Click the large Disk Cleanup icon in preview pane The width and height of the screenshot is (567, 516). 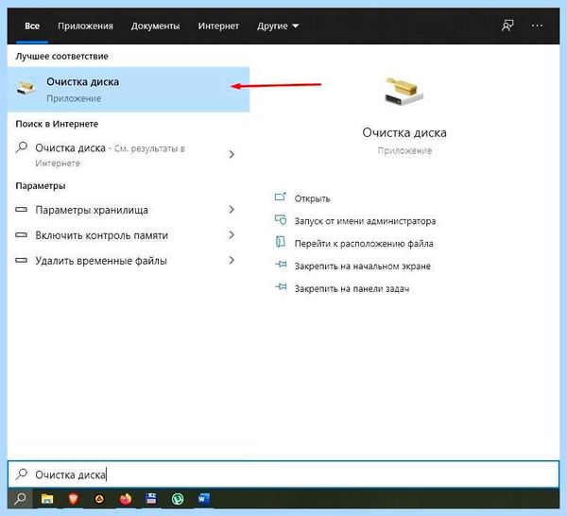[x=404, y=91]
